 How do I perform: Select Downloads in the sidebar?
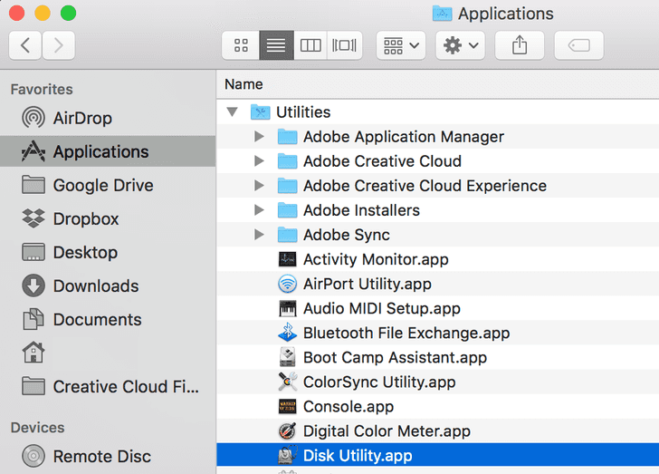pos(95,285)
